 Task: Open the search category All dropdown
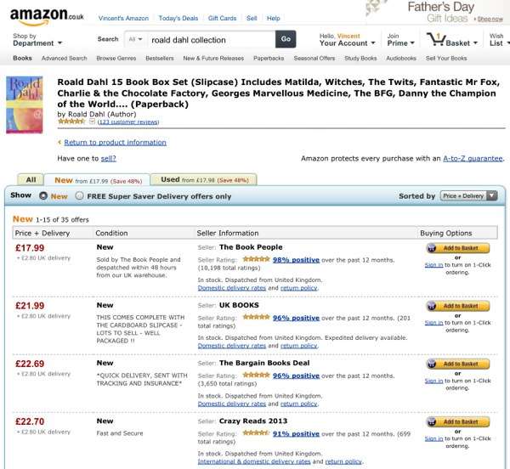(134, 39)
